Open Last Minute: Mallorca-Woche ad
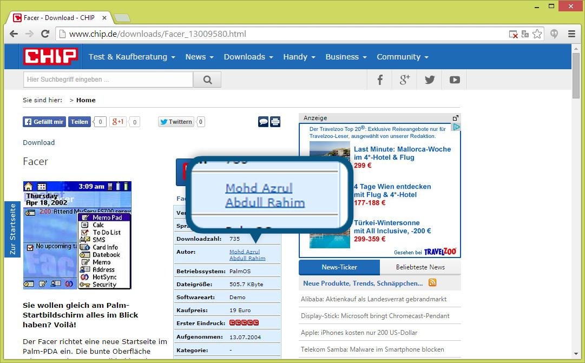This screenshot has width=585, height=363. (402, 153)
